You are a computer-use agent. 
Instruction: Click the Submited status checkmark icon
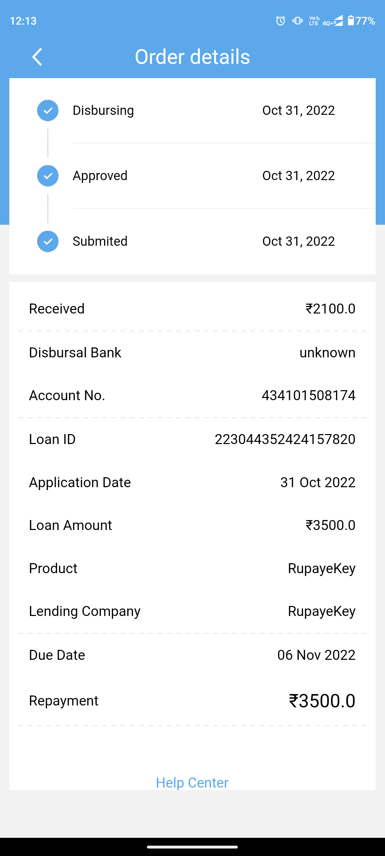pos(48,241)
